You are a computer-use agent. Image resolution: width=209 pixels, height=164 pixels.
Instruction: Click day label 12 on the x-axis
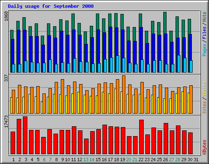click(x=80, y=159)
